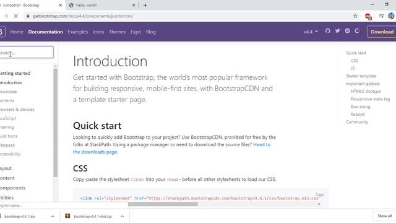The width and height of the screenshot is (396, 223).
Task: Click the sidebar vertical scrollbar
Action: click(x=55, y=123)
